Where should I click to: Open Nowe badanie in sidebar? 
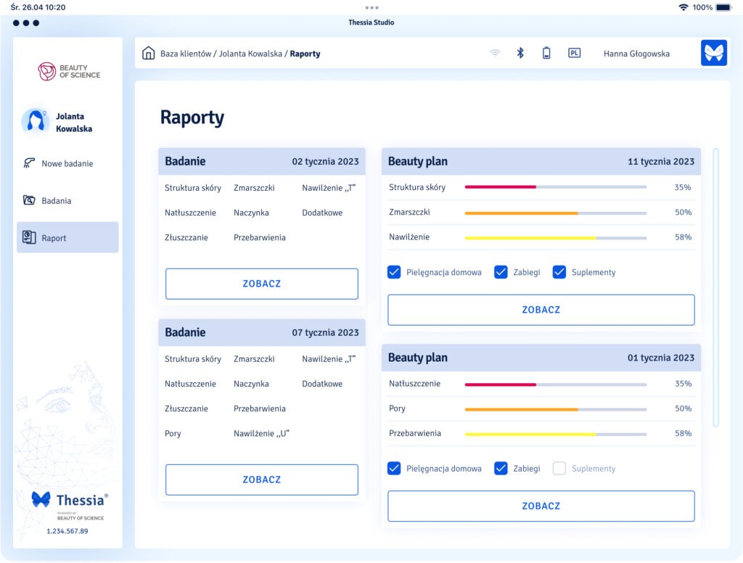(x=67, y=163)
